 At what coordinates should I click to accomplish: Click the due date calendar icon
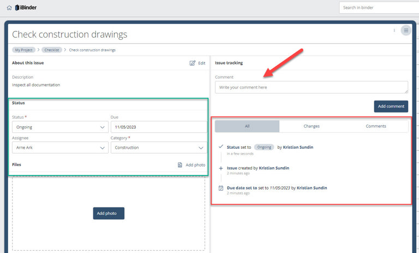coord(221,188)
